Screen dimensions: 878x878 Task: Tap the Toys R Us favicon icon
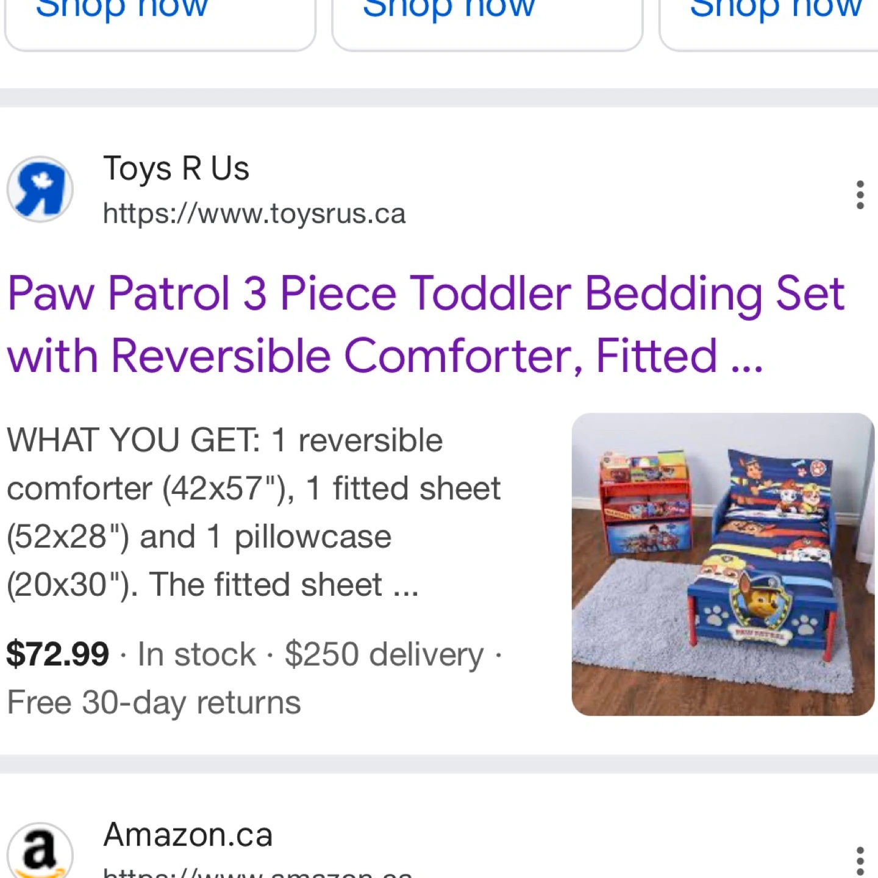point(40,189)
